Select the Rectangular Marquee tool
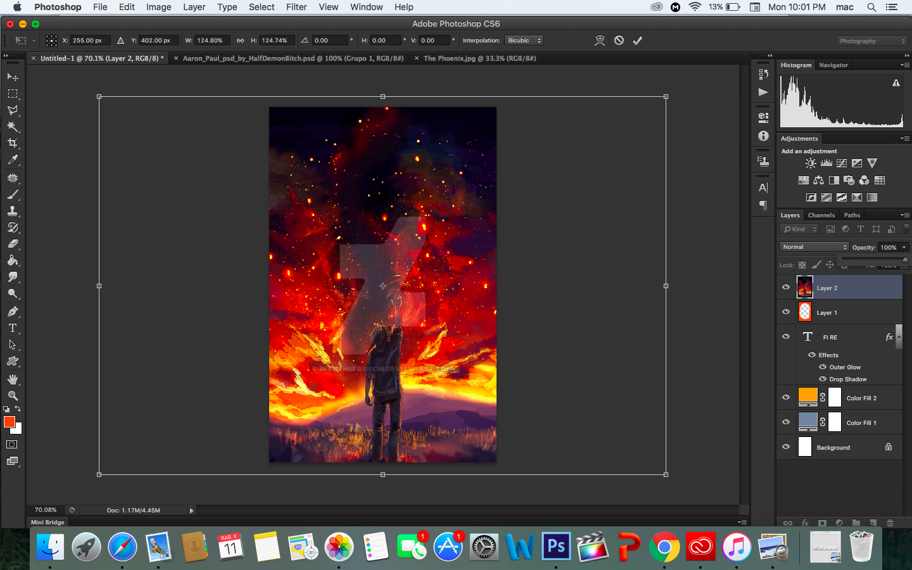912x570 pixels. [x=13, y=94]
